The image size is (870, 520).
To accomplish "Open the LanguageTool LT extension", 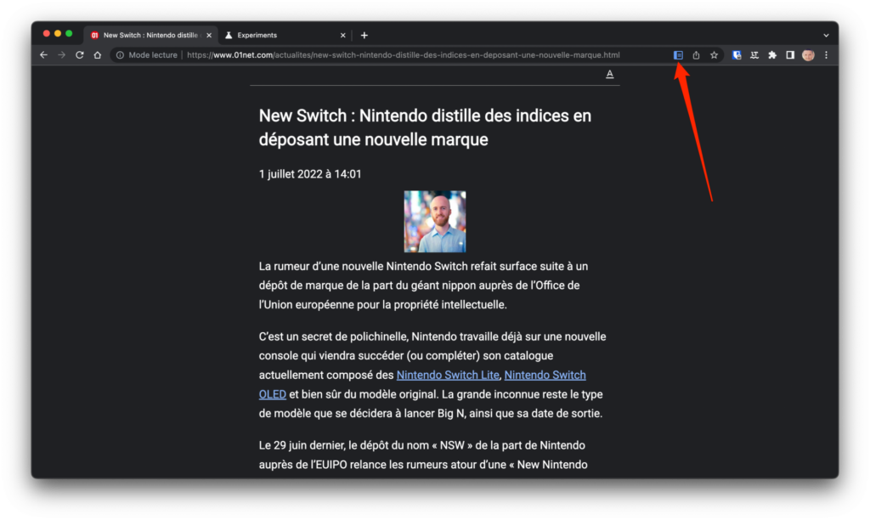I will (754, 55).
